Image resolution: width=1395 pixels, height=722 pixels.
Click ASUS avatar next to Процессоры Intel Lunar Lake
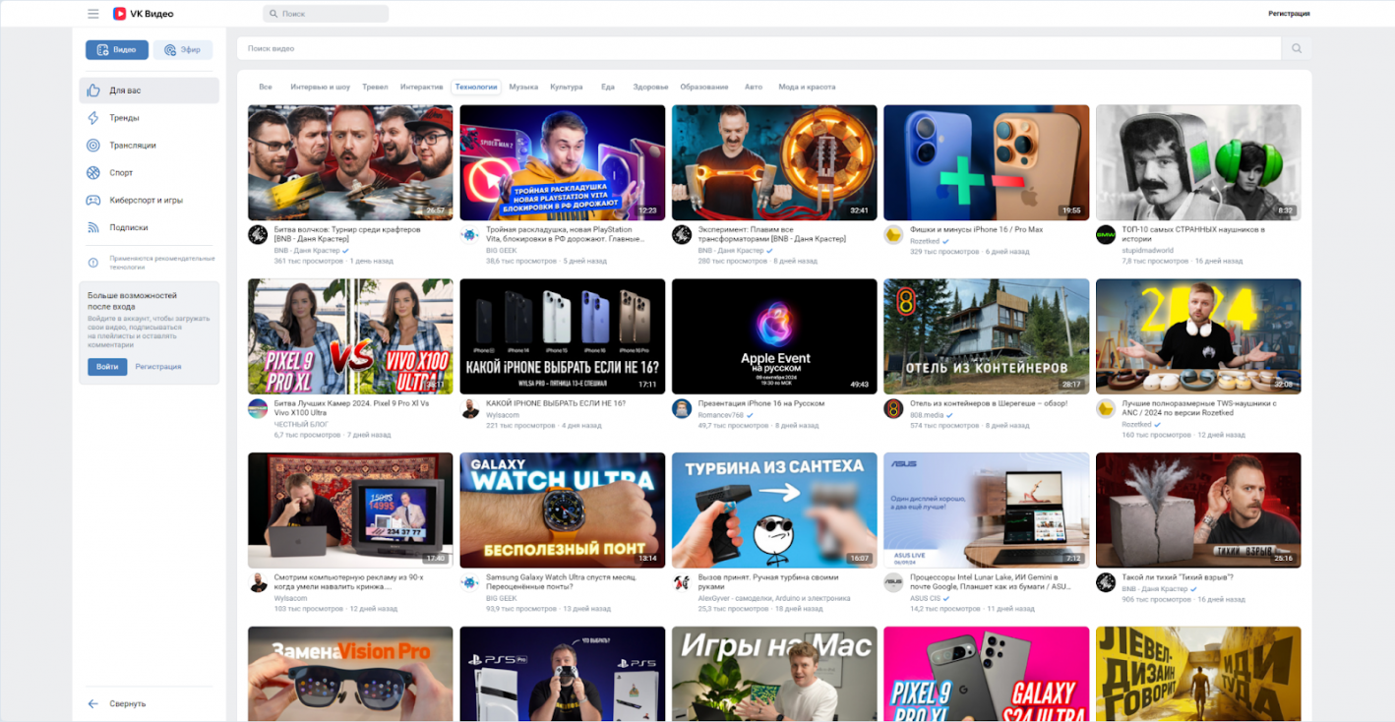pyautogui.click(x=893, y=582)
